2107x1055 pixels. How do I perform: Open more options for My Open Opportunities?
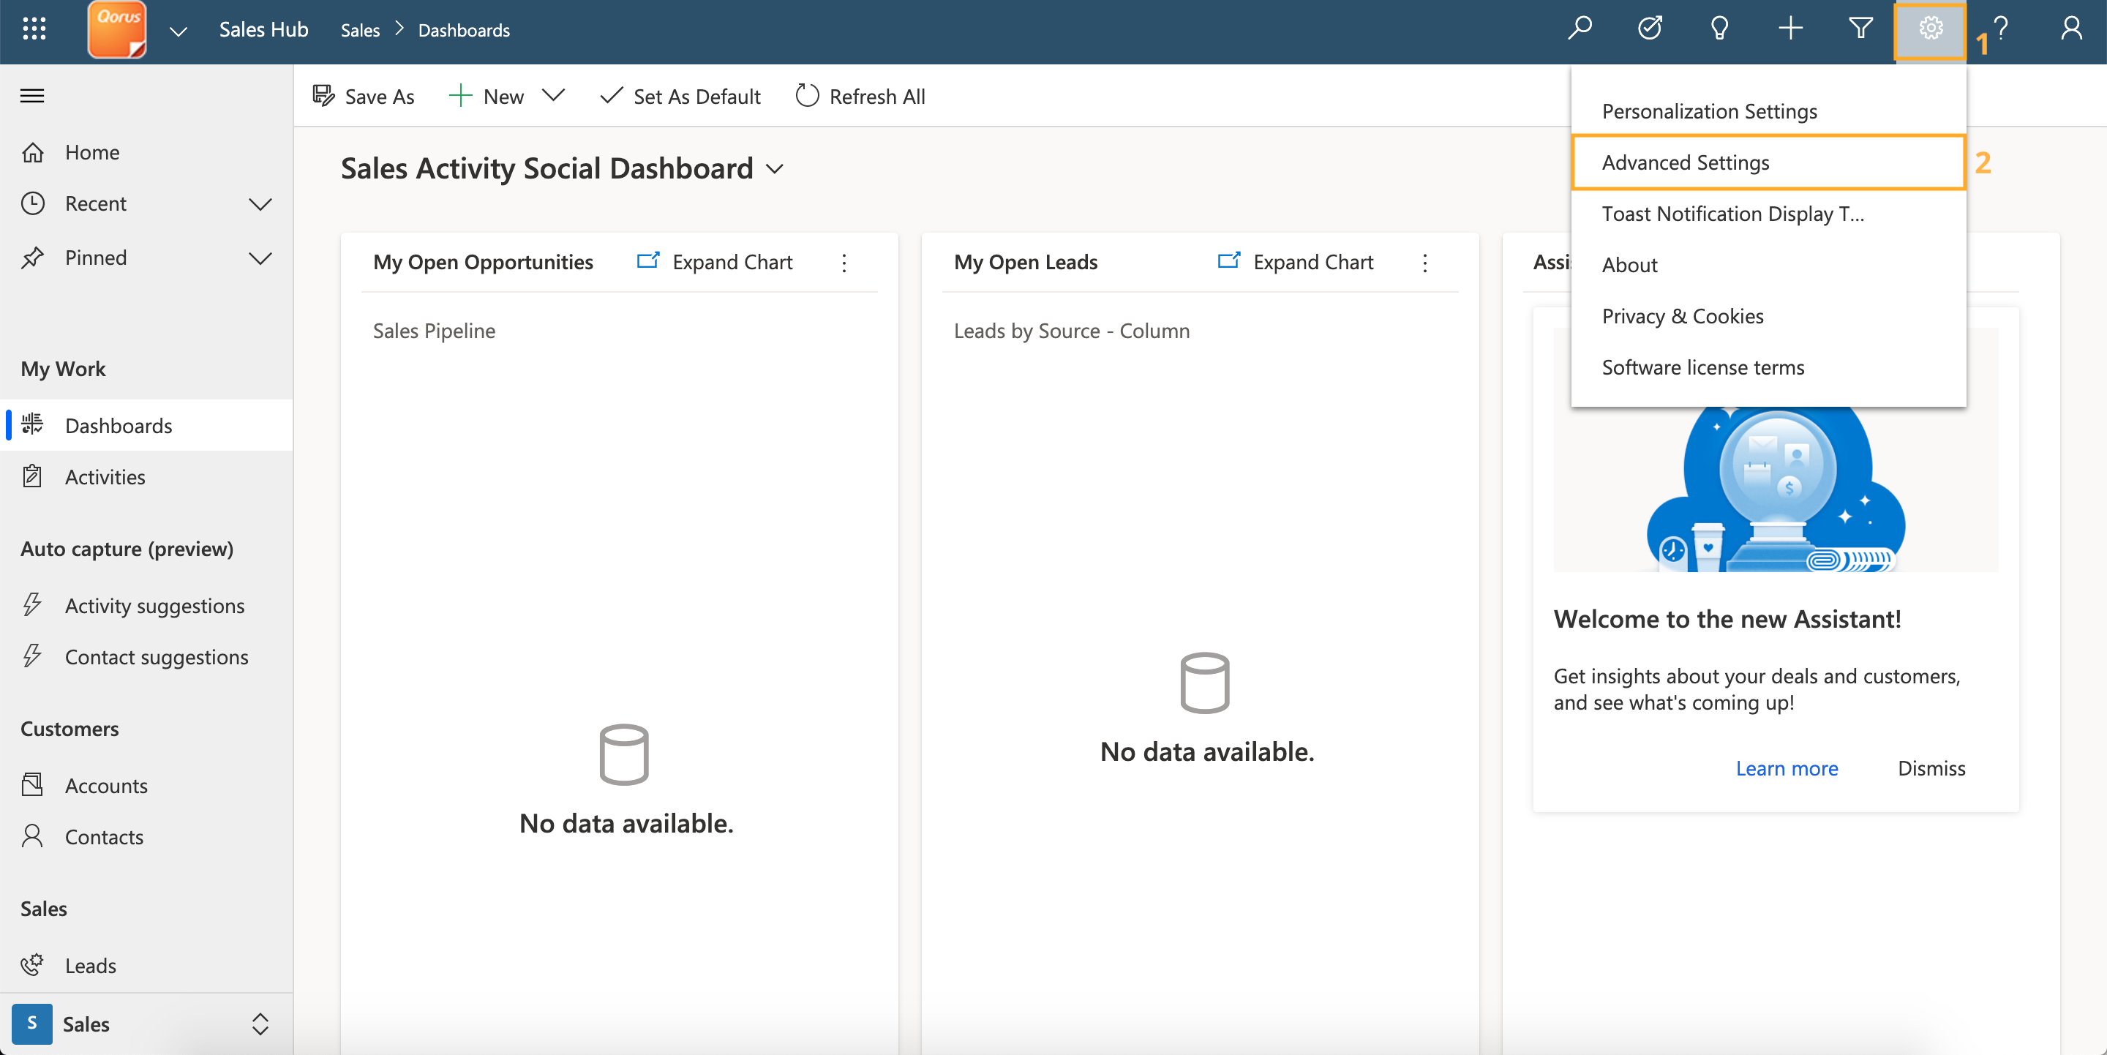click(844, 263)
